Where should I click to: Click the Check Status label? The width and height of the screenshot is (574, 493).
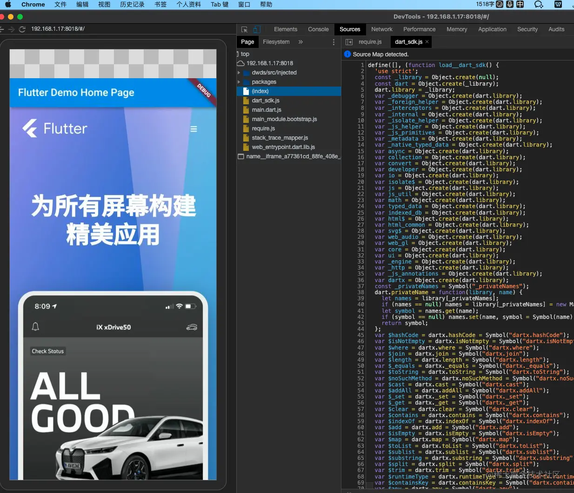[x=48, y=351]
